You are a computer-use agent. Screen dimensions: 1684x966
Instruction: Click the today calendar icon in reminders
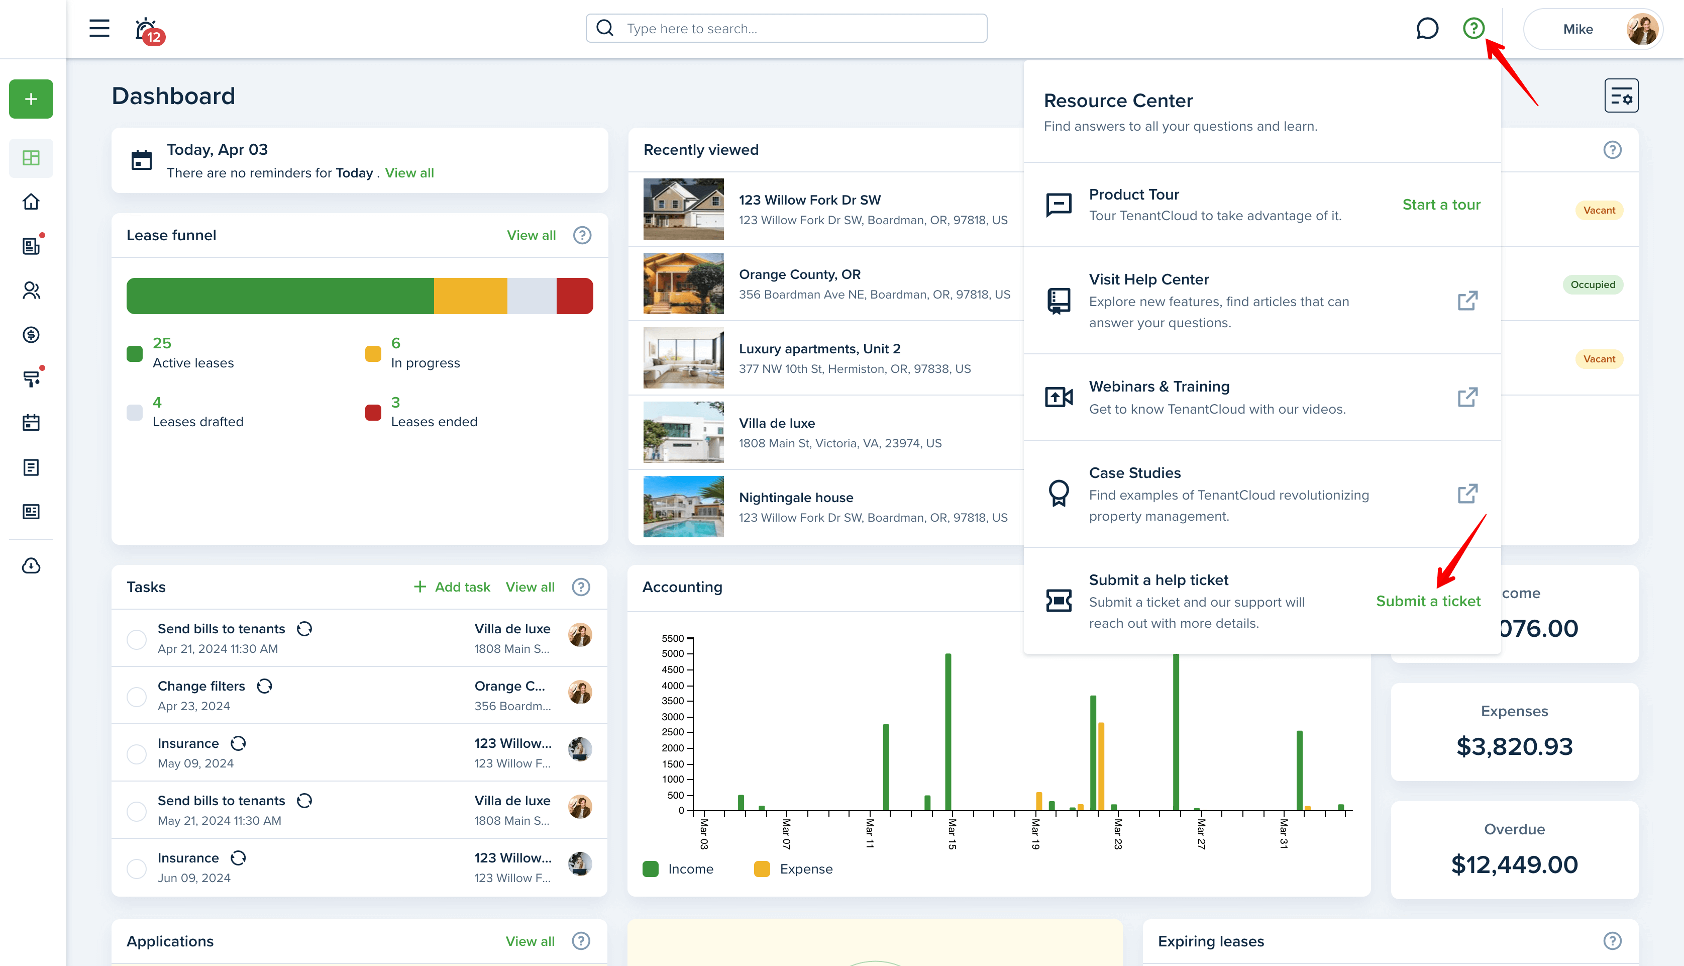141,160
